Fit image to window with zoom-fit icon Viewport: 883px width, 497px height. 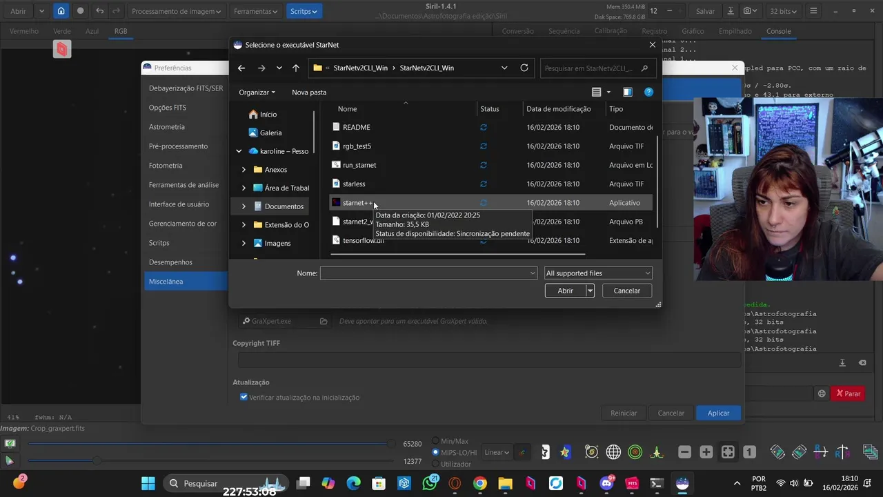[x=728, y=452]
